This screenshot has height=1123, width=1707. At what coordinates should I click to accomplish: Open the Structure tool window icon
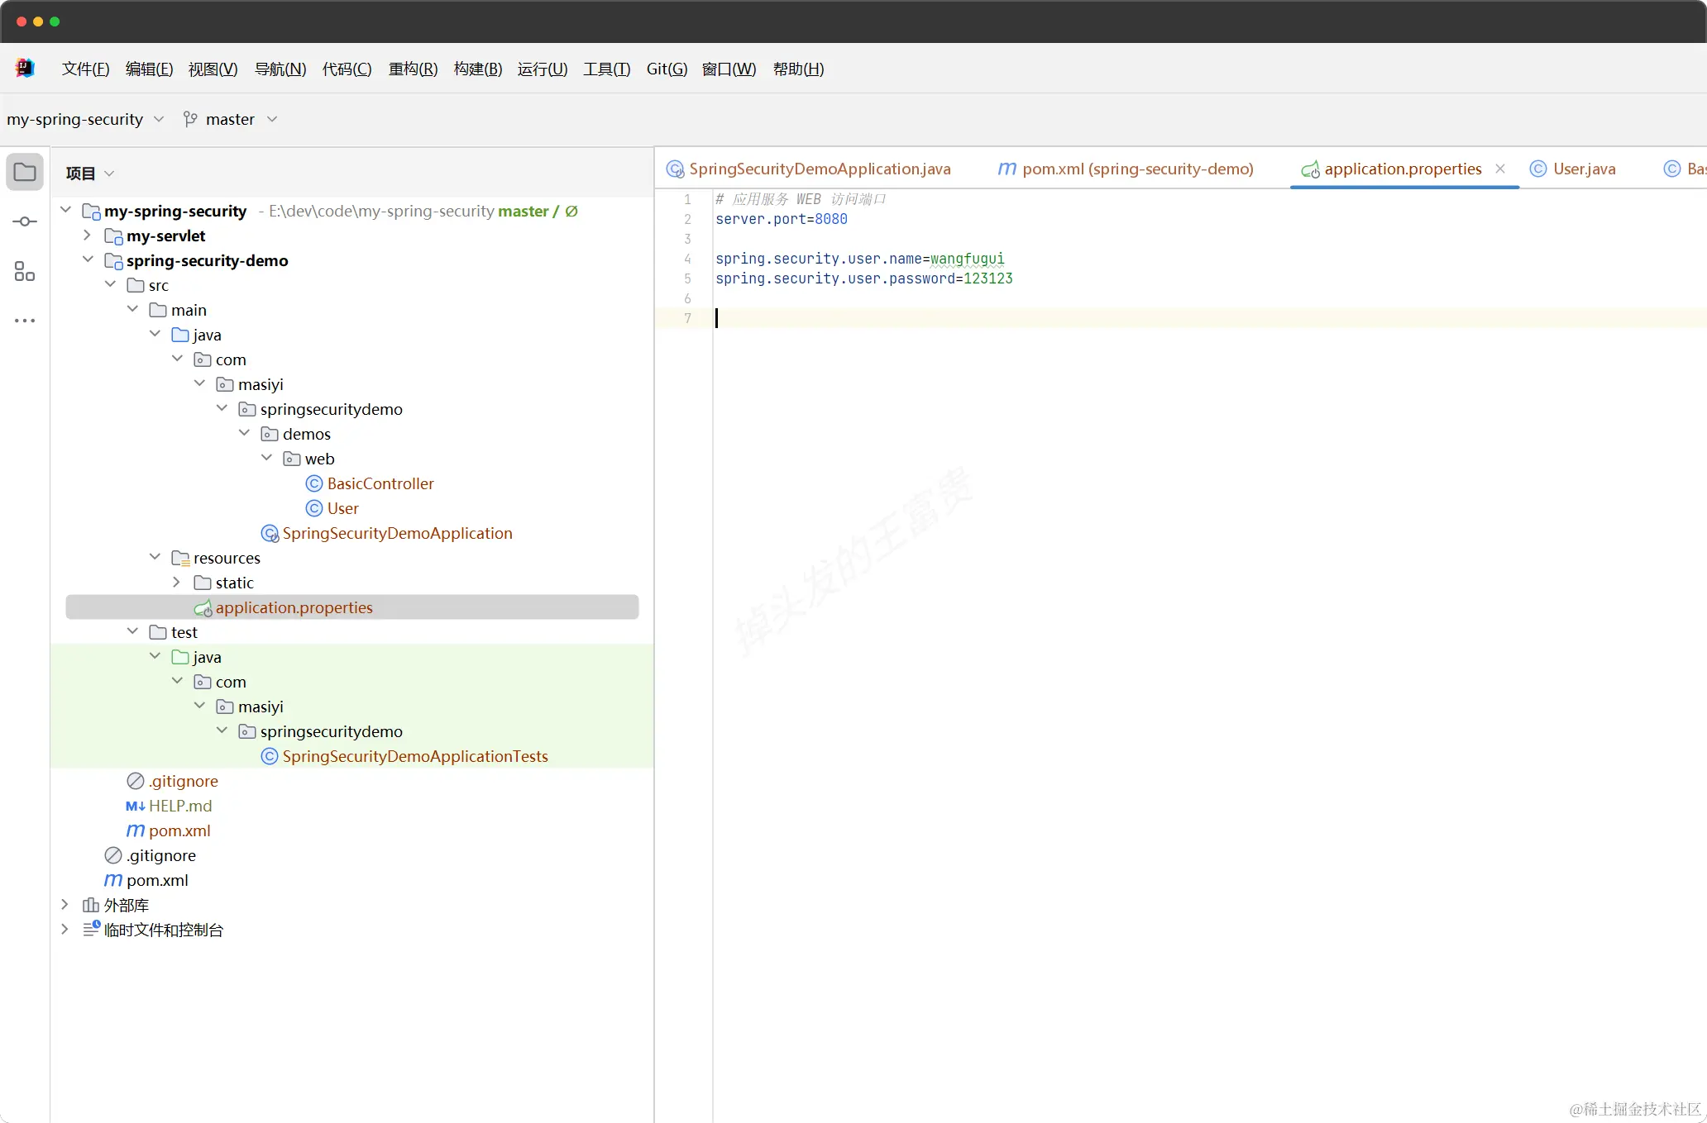tap(25, 271)
